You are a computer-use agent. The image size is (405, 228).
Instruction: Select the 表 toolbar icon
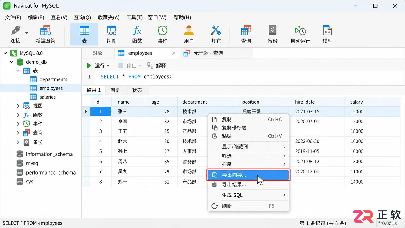[x=84, y=34]
